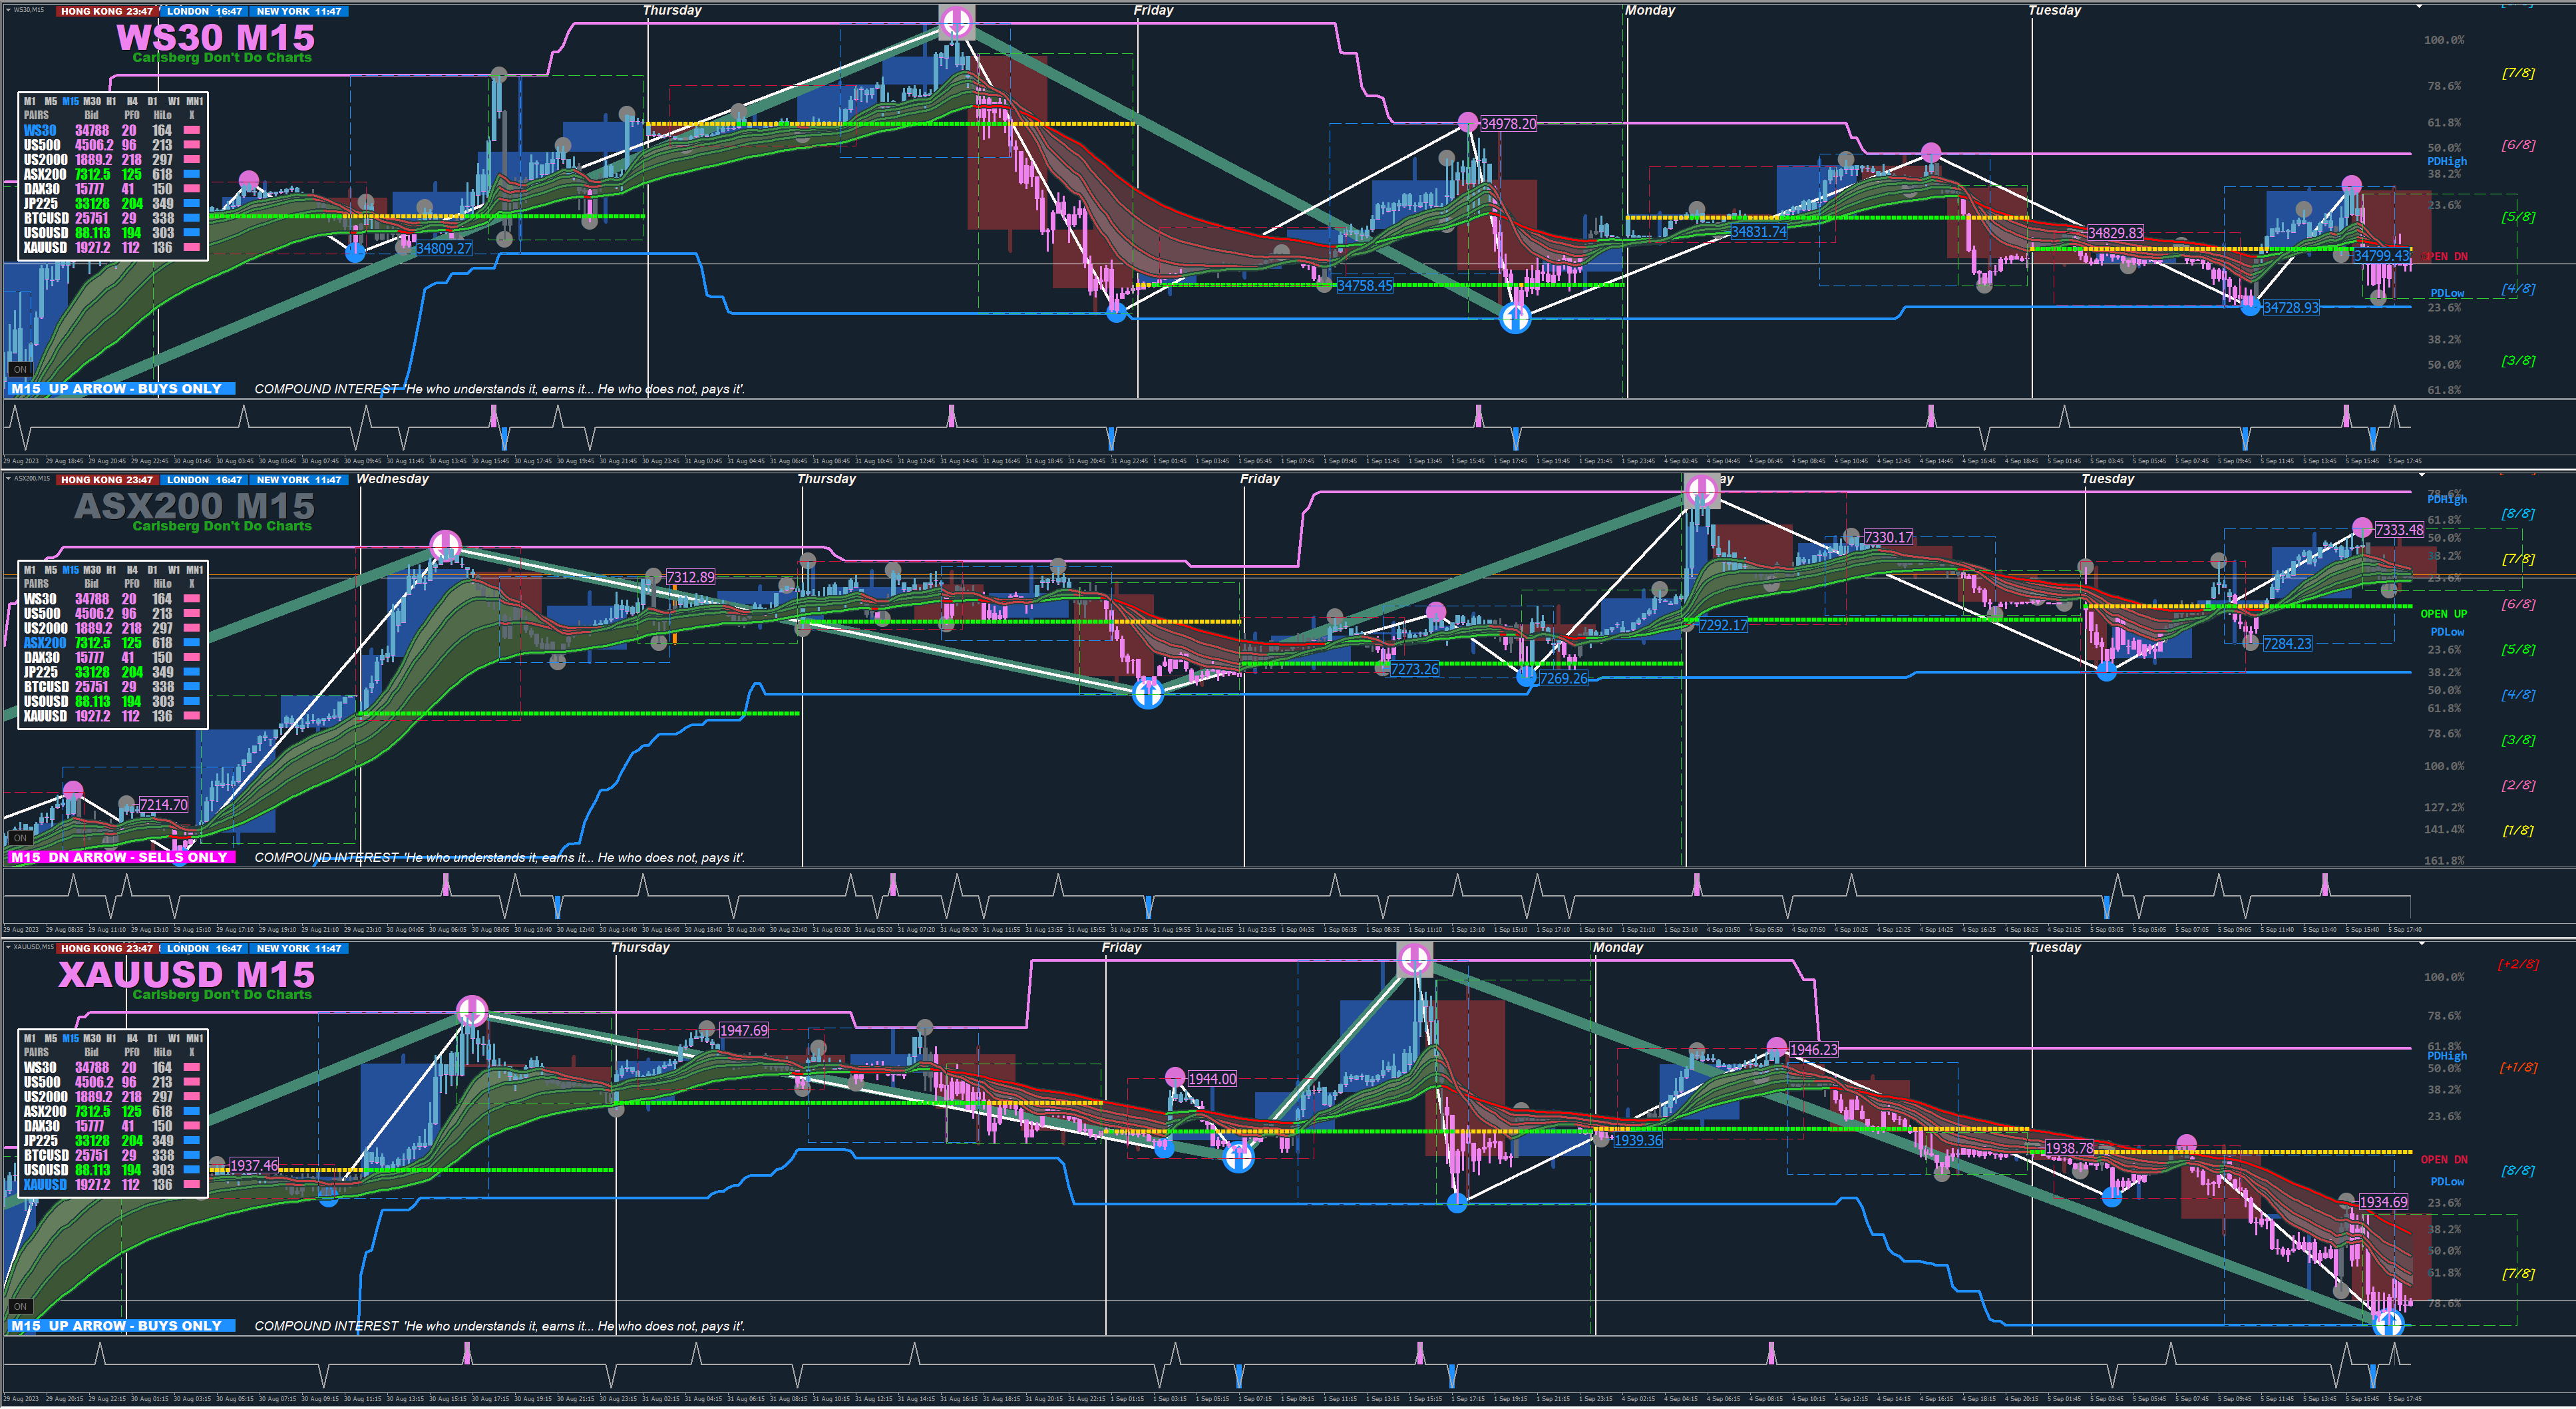Click the pink down-arrow swing marker on the WS30 chart peak
The width and height of the screenshot is (2576, 1409).
coord(956,21)
